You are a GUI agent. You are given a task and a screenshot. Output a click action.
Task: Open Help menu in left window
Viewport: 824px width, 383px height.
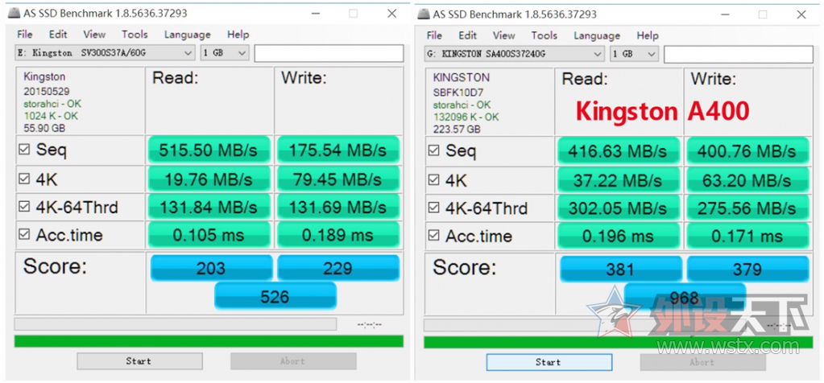pyautogui.click(x=238, y=35)
